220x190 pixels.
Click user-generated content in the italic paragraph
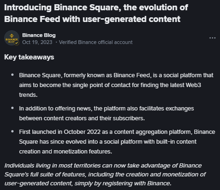coord(38,183)
